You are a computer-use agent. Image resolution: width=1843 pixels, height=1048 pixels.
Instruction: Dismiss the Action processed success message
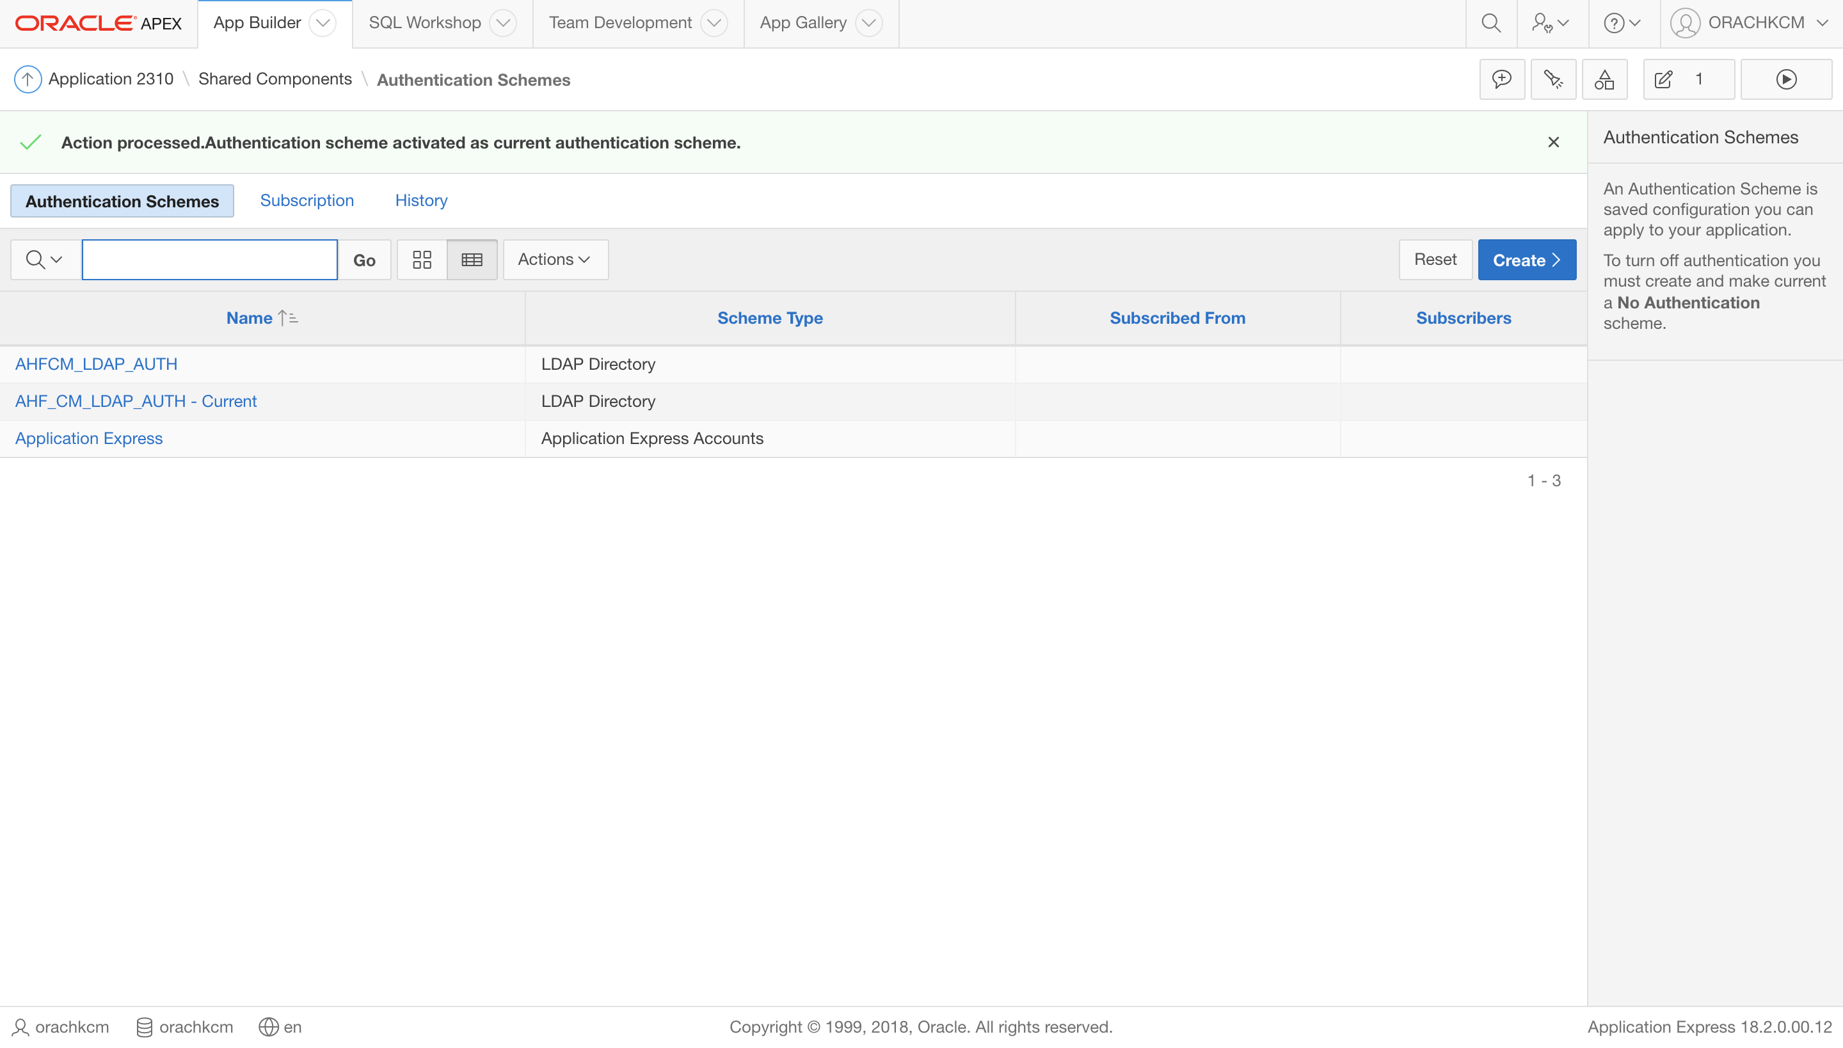pyautogui.click(x=1553, y=143)
